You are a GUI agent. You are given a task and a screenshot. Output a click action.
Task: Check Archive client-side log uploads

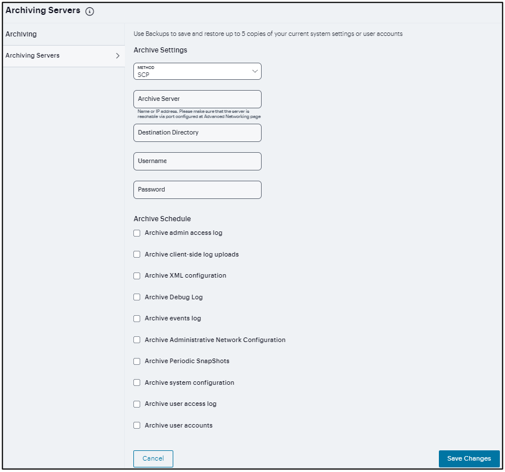click(x=137, y=254)
